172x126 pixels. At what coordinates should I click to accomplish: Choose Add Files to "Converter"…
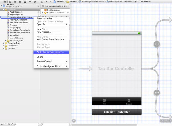(x=51, y=52)
